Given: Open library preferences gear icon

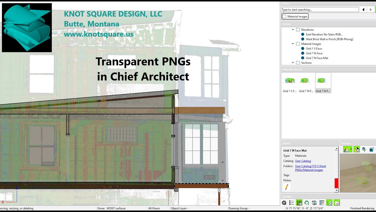Looking at the screenshot, I should (x=284, y=203).
